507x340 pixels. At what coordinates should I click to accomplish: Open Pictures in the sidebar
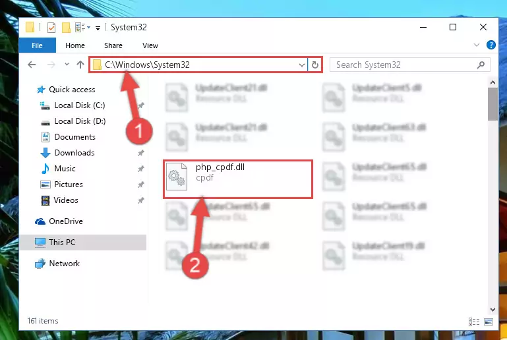[69, 184]
